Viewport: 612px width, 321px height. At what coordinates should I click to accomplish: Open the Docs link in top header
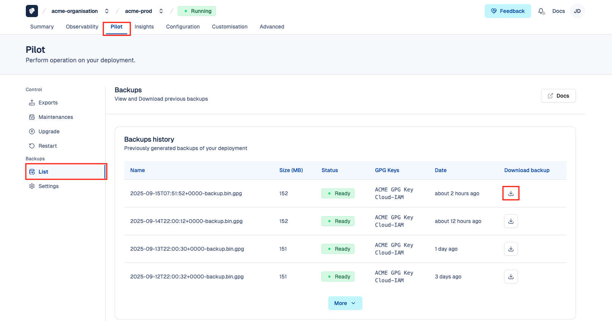[x=558, y=11]
